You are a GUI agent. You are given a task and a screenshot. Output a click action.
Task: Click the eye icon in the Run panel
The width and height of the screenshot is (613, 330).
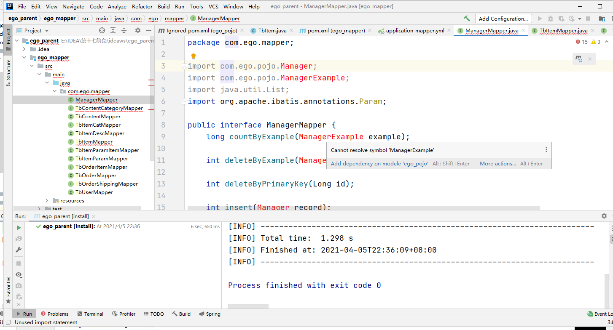19,274
